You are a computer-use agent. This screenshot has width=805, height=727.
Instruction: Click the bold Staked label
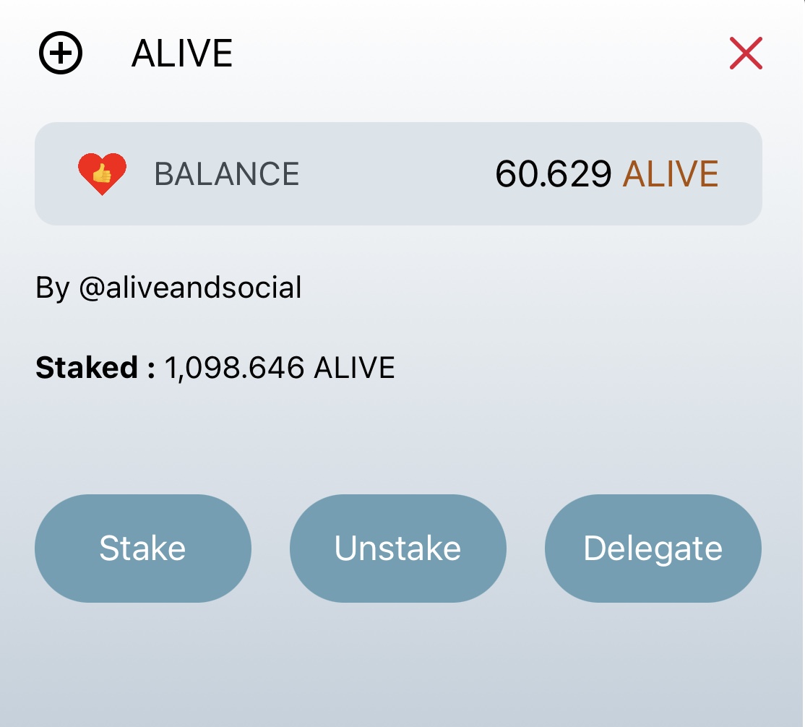95,368
